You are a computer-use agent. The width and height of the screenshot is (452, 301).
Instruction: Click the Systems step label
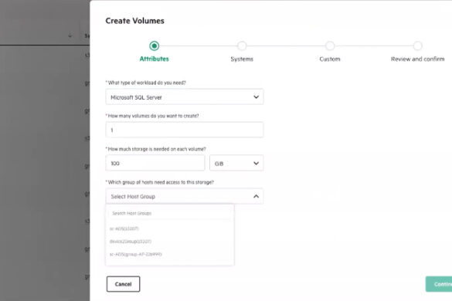coord(242,59)
